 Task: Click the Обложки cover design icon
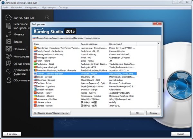pos(8,49)
